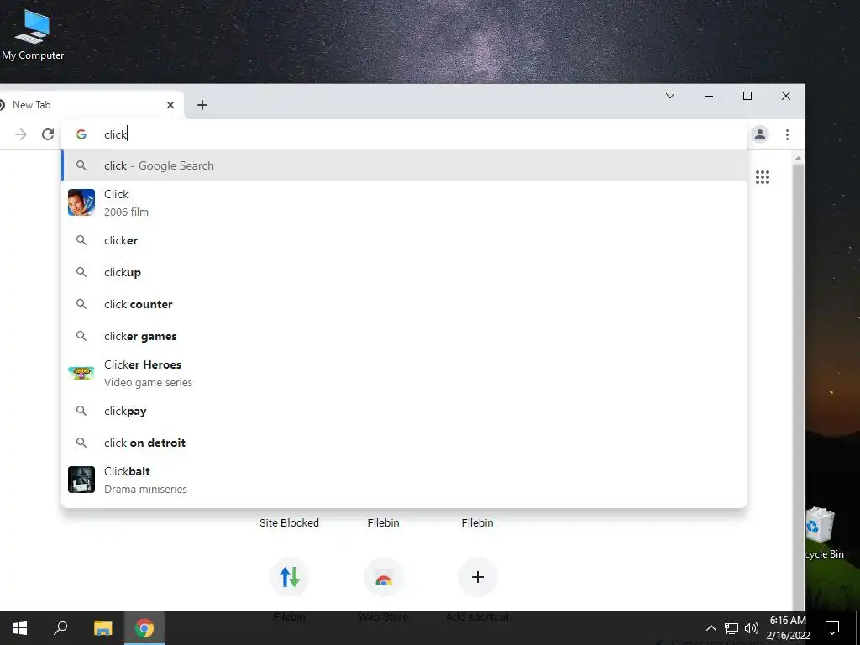Choose 'Clicker Heroes' video game suggestion
Image resolution: width=860 pixels, height=645 pixels.
click(x=404, y=373)
